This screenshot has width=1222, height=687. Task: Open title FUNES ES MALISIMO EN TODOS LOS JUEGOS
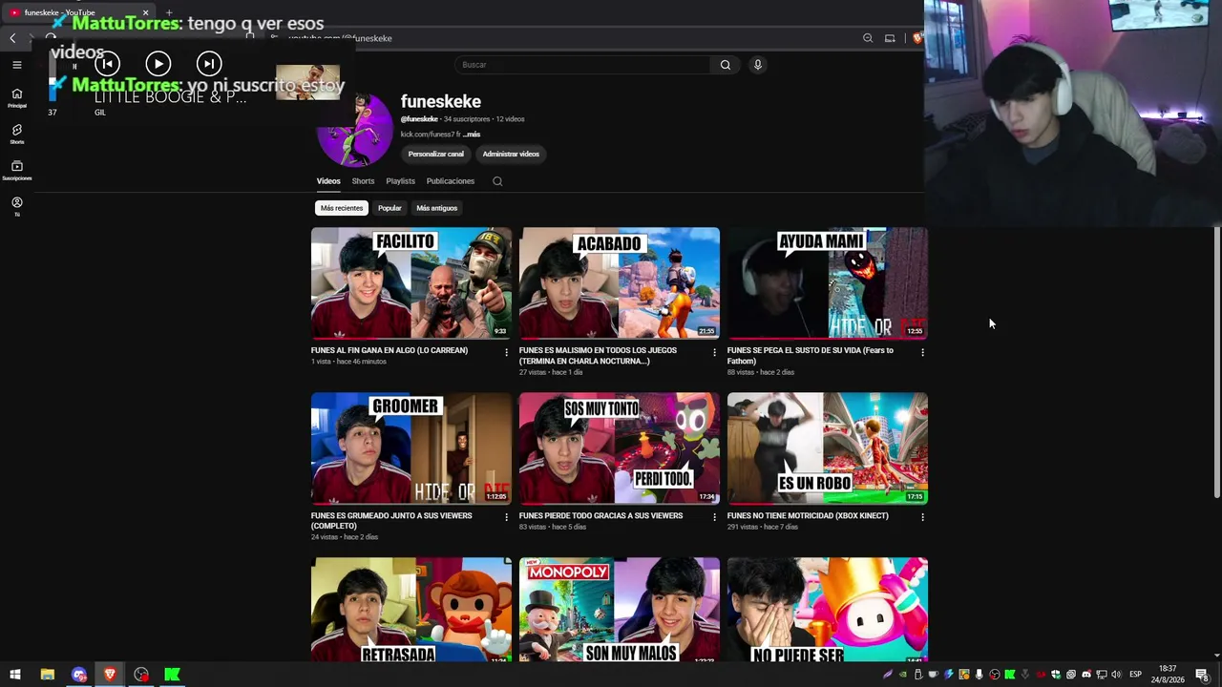pyautogui.click(x=598, y=356)
